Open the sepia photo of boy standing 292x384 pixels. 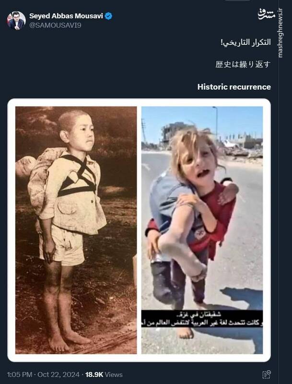[76, 230]
